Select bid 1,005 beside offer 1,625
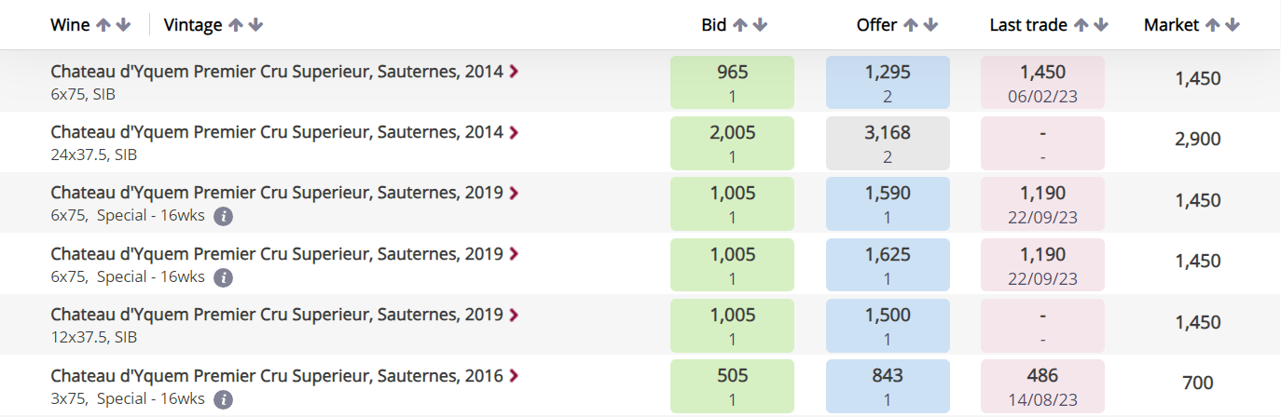This screenshot has width=1281, height=417. pos(732,264)
